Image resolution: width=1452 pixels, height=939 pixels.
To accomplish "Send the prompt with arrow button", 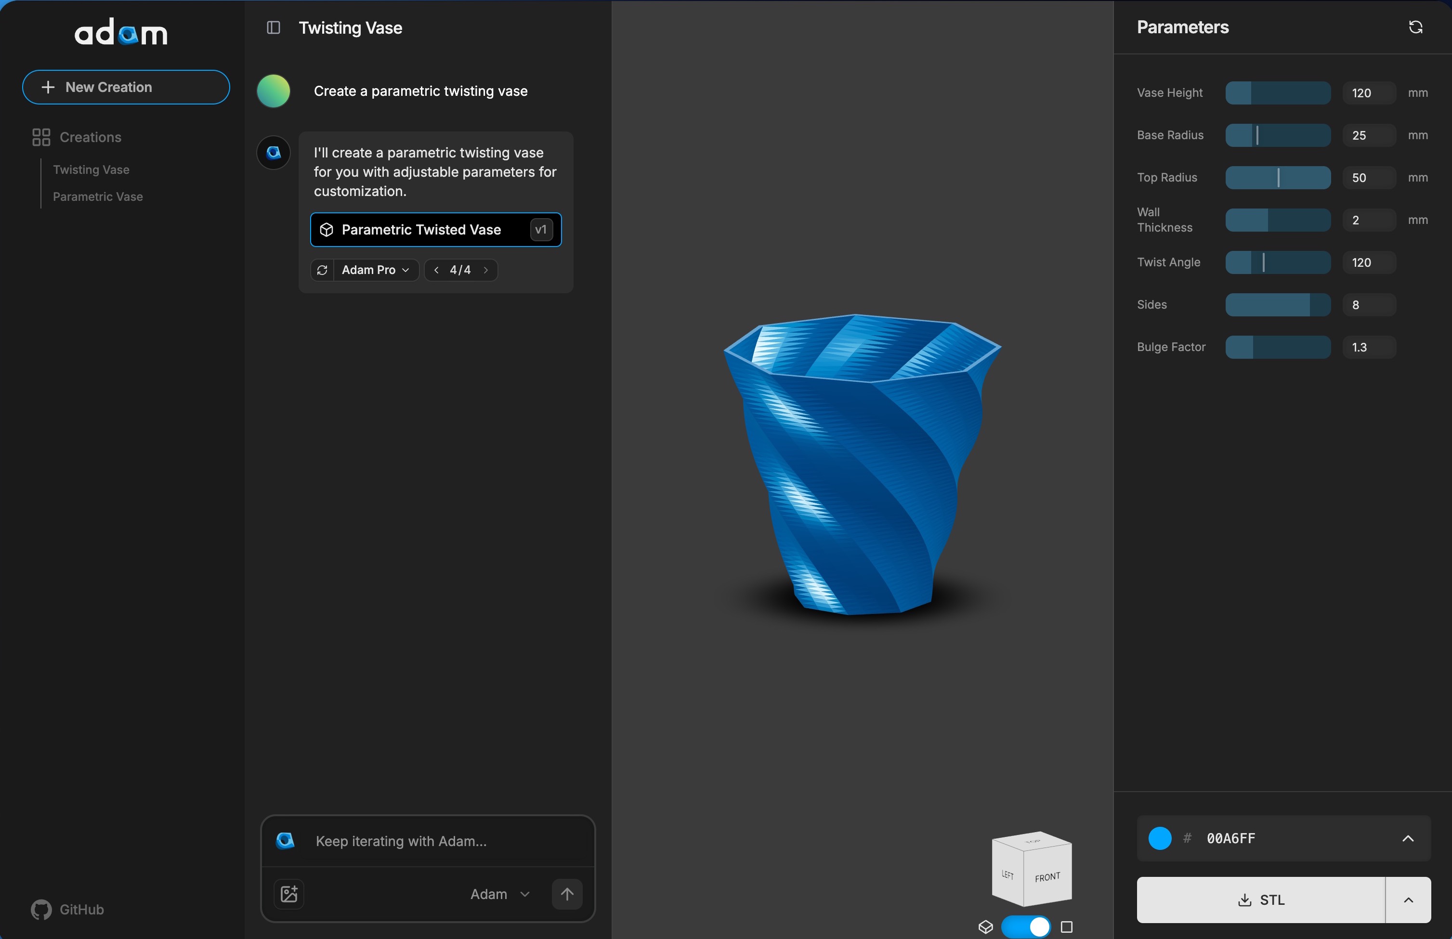I will click(566, 894).
